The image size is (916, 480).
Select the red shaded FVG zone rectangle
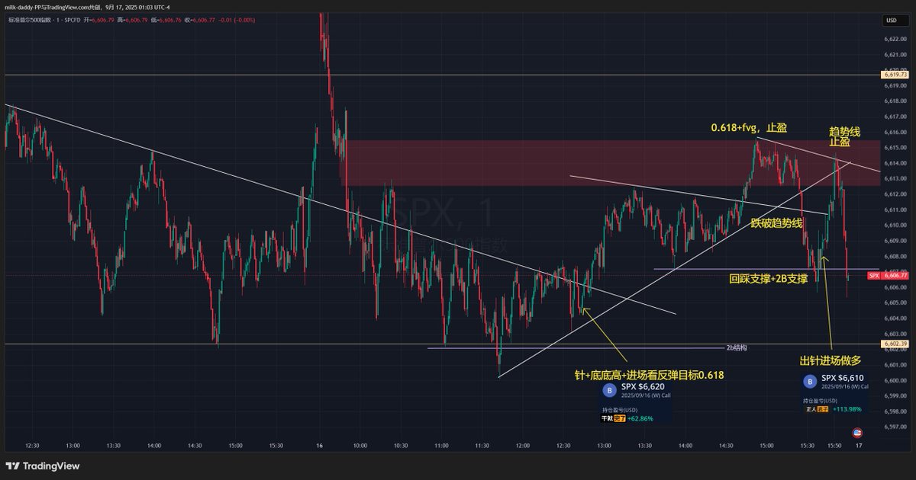(x=534, y=162)
